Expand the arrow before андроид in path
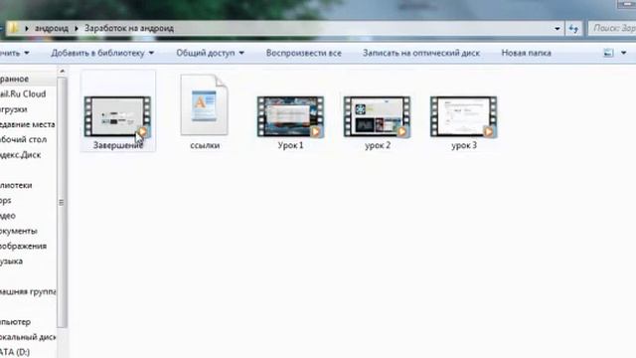The width and height of the screenshot is (636, 358). 27,29
